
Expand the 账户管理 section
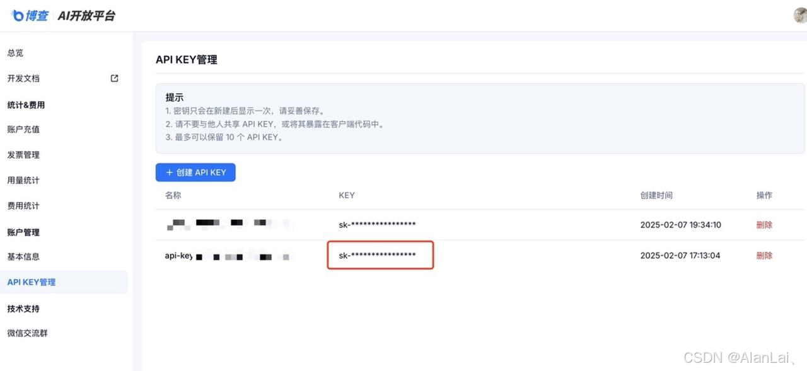click(23, 232)
